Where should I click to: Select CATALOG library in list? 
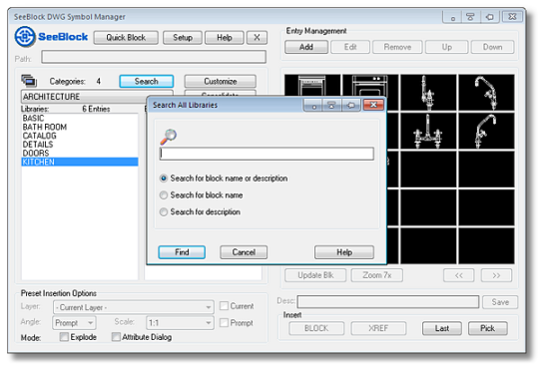(x=80, y=136)
